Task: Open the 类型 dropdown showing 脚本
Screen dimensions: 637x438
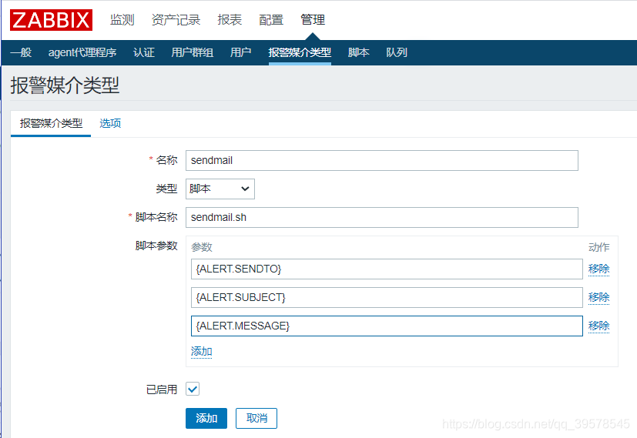Action: [x=220, y=189]
